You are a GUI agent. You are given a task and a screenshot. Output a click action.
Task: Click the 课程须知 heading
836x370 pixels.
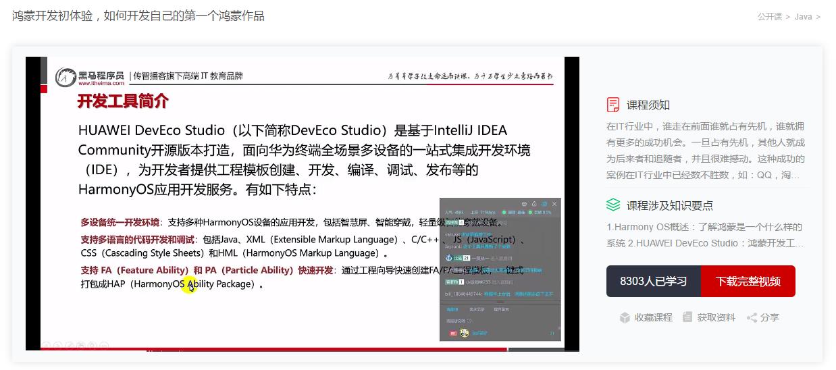[x=648, y=105]
